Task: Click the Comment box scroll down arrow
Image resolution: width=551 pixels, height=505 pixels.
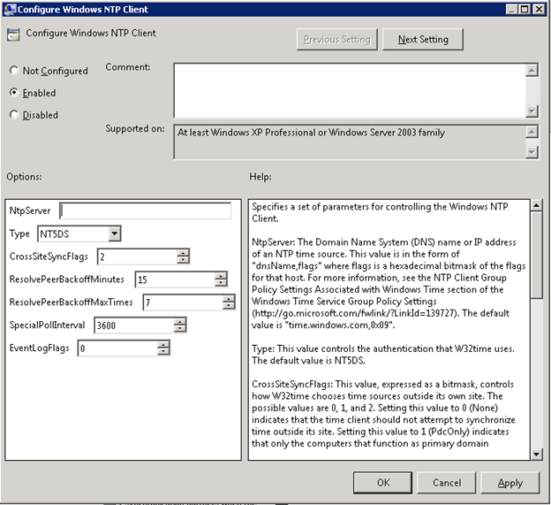Action: [x=532, y=111]
